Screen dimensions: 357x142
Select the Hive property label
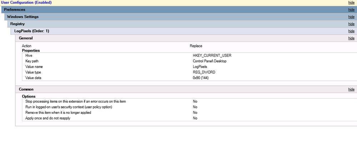click(x=29, y=55)
